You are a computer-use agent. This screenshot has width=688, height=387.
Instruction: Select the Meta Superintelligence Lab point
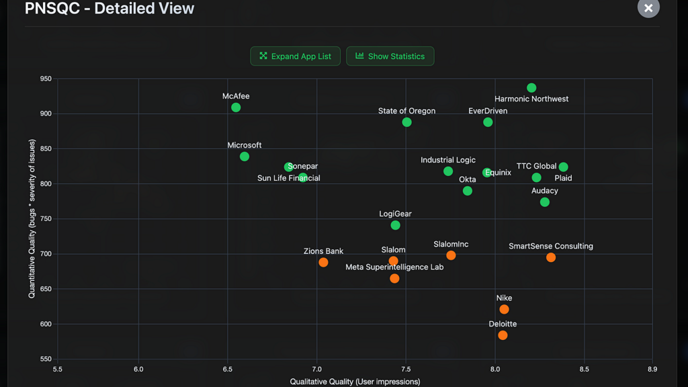point(394,279)
